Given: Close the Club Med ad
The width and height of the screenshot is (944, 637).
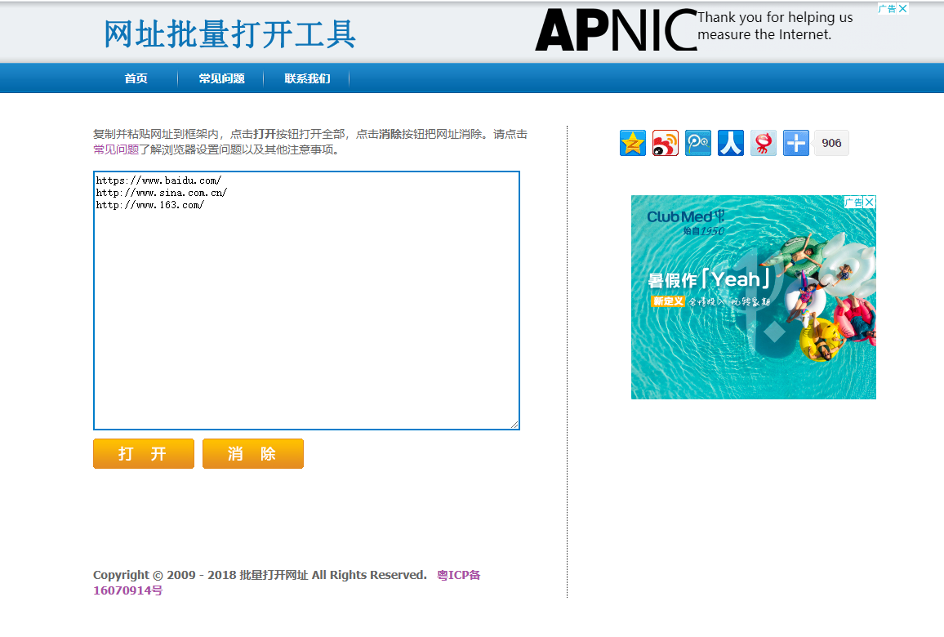Looking at the screenshot, I should (870, 203).
